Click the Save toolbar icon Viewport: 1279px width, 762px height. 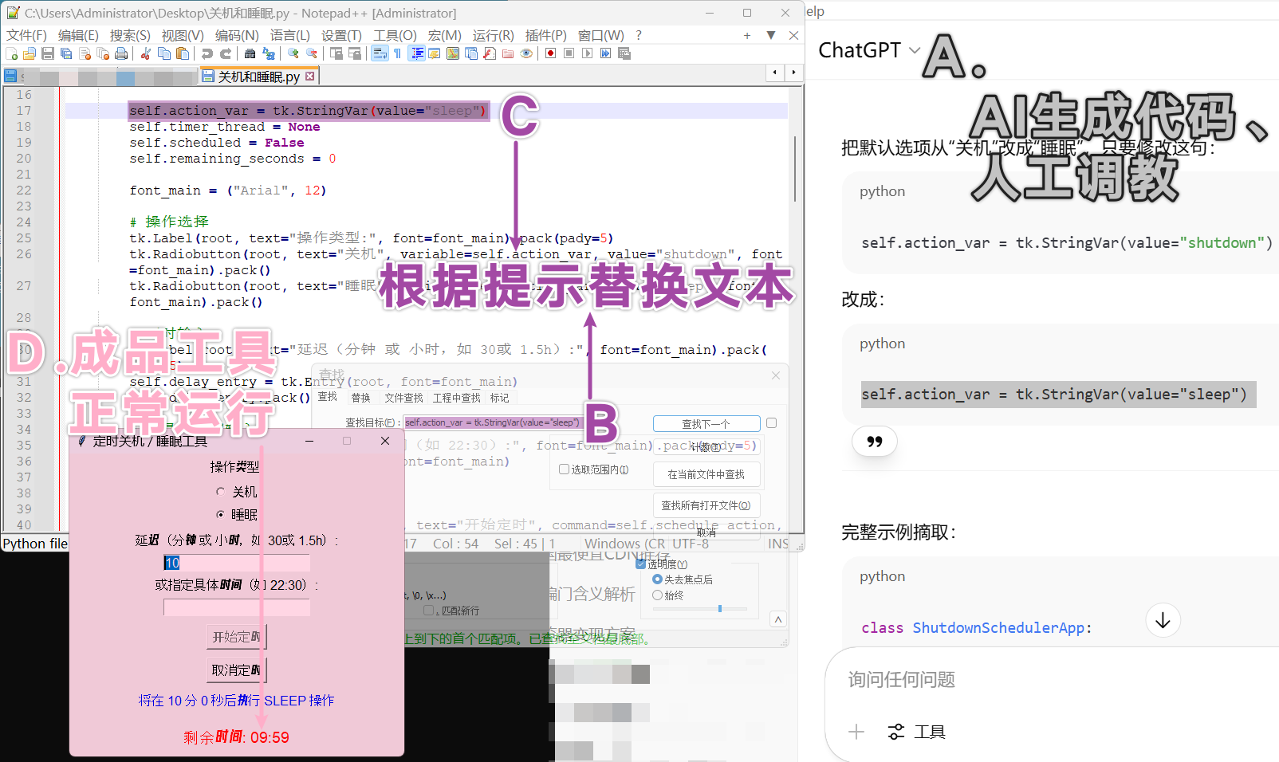(x=48, y=53)
